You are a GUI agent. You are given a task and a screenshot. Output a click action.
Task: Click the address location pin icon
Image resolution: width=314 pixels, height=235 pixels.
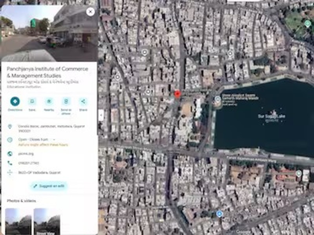(x=10, y=127)
